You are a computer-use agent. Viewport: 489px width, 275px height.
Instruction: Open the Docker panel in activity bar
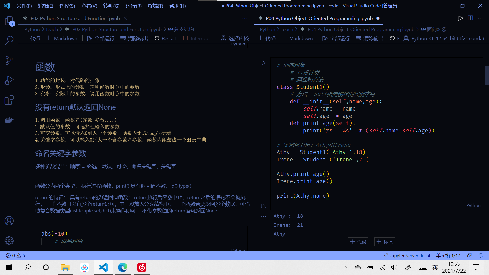click(9, 120)
